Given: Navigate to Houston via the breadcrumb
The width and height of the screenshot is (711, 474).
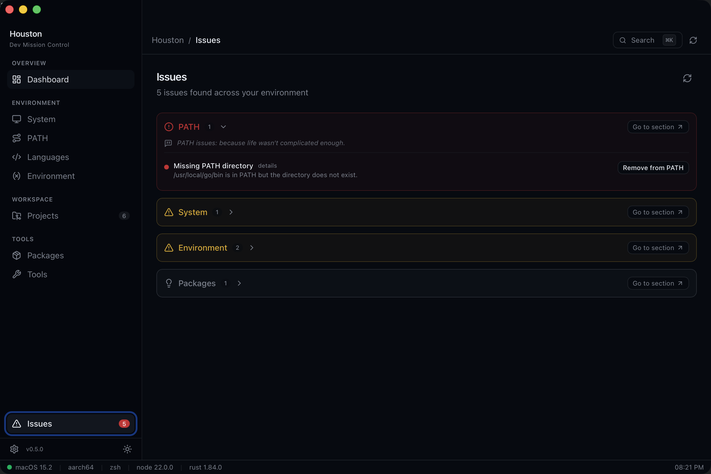Looking at the screenshot, I should pyautogui.click(x=167, y=40).
